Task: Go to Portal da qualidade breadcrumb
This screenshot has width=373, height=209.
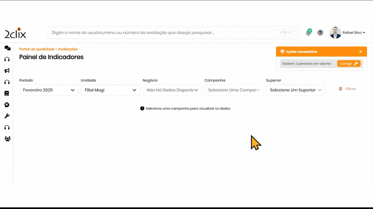Action: pos(37,49)
